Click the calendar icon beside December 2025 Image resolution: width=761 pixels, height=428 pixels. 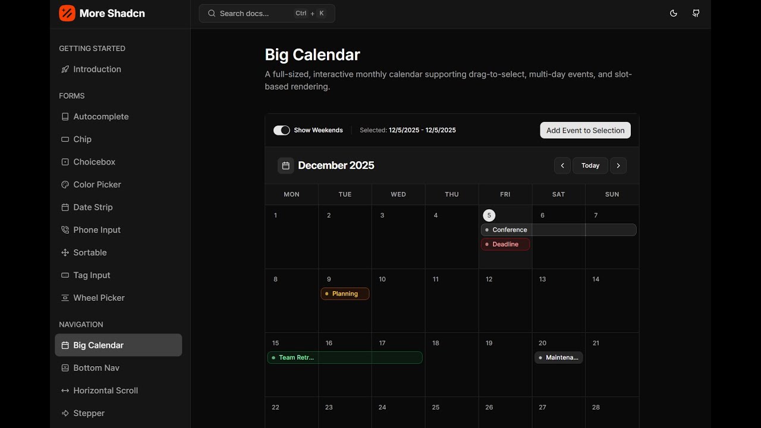(x=286, y=166)
